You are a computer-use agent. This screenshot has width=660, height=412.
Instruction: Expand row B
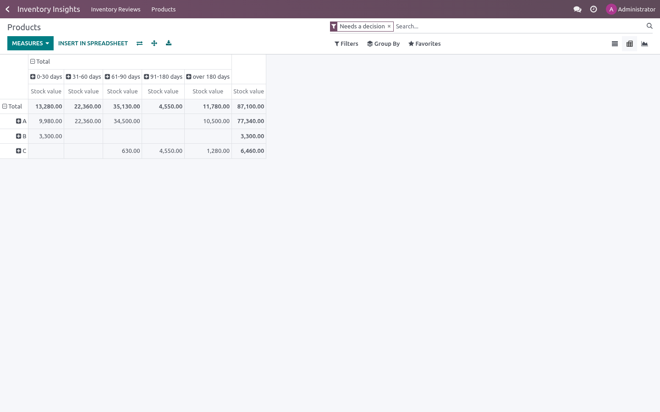[x=14, y=136]
